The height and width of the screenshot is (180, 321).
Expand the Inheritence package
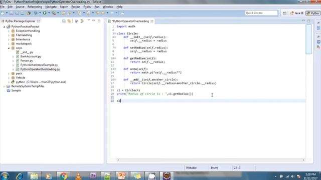(x=9, y=39)
